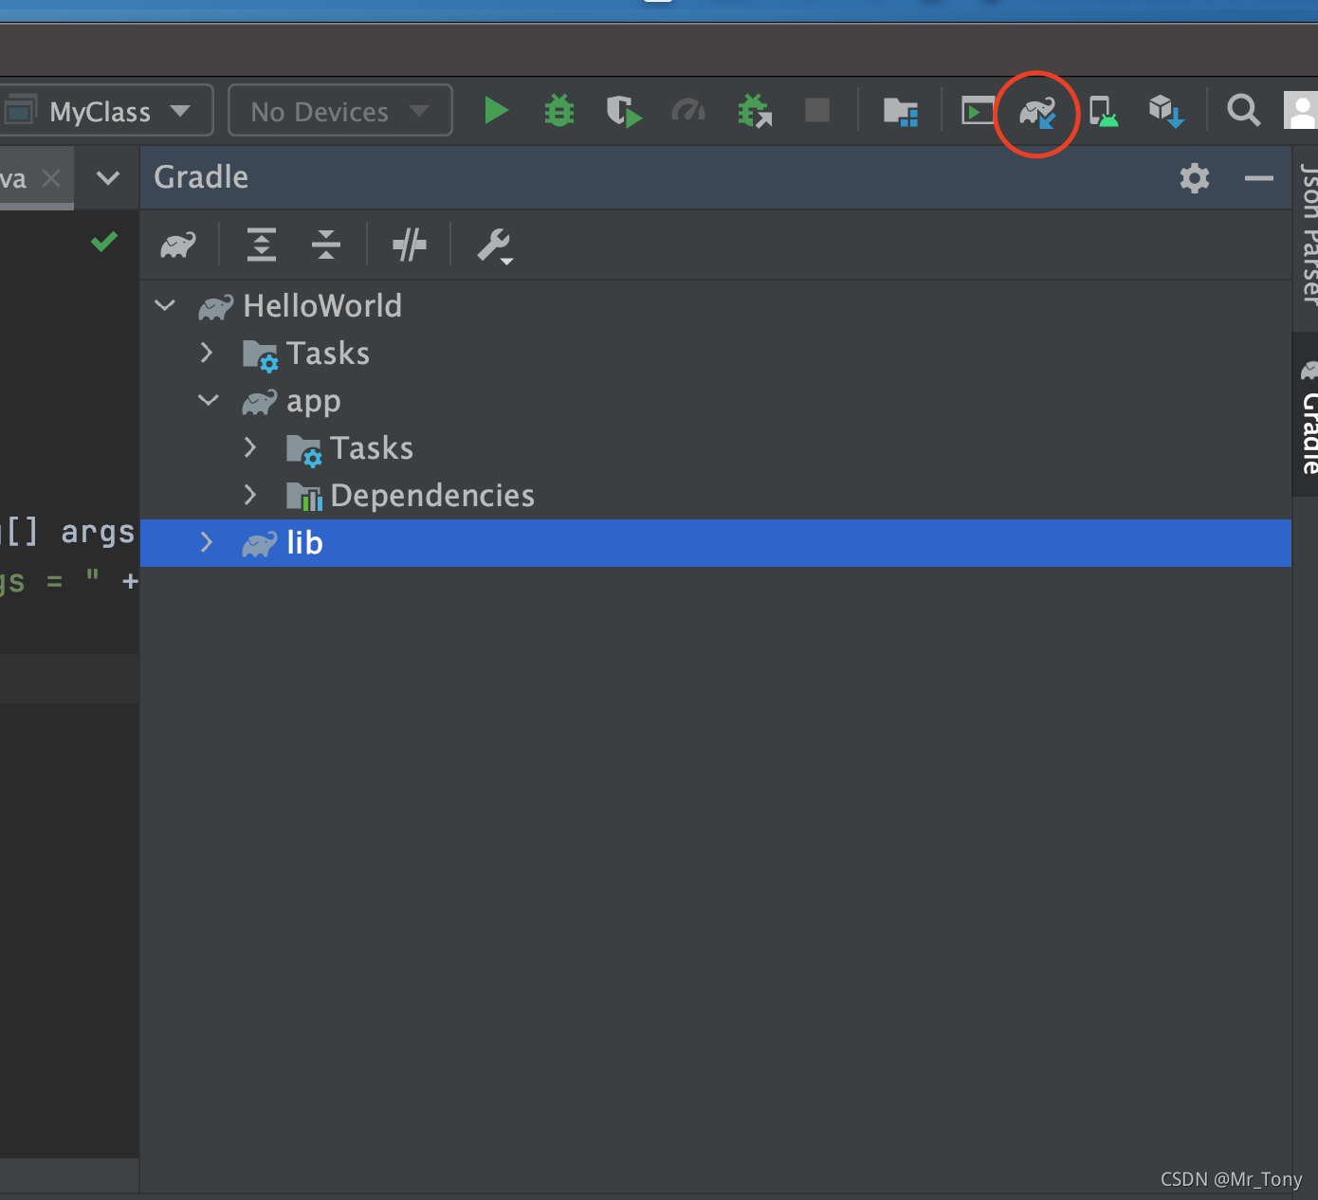Open Search Everywhere magnifier
Screen dimensions: 1318x1200
pyautogui.click(x=1243, y=111)
